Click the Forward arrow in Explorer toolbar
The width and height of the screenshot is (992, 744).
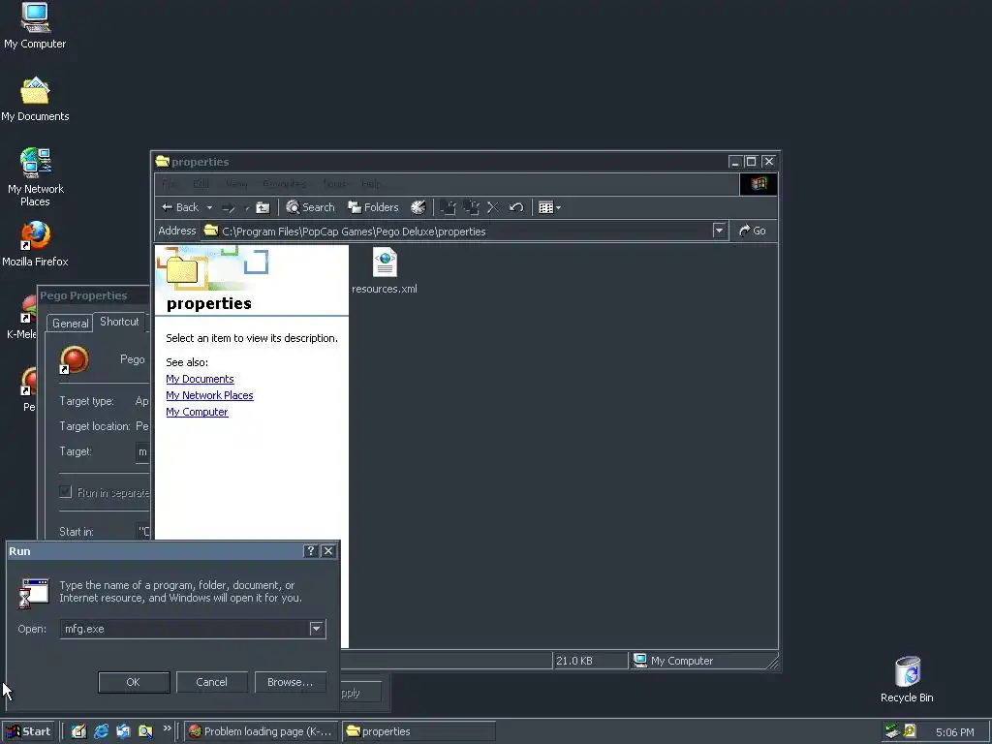229,207
